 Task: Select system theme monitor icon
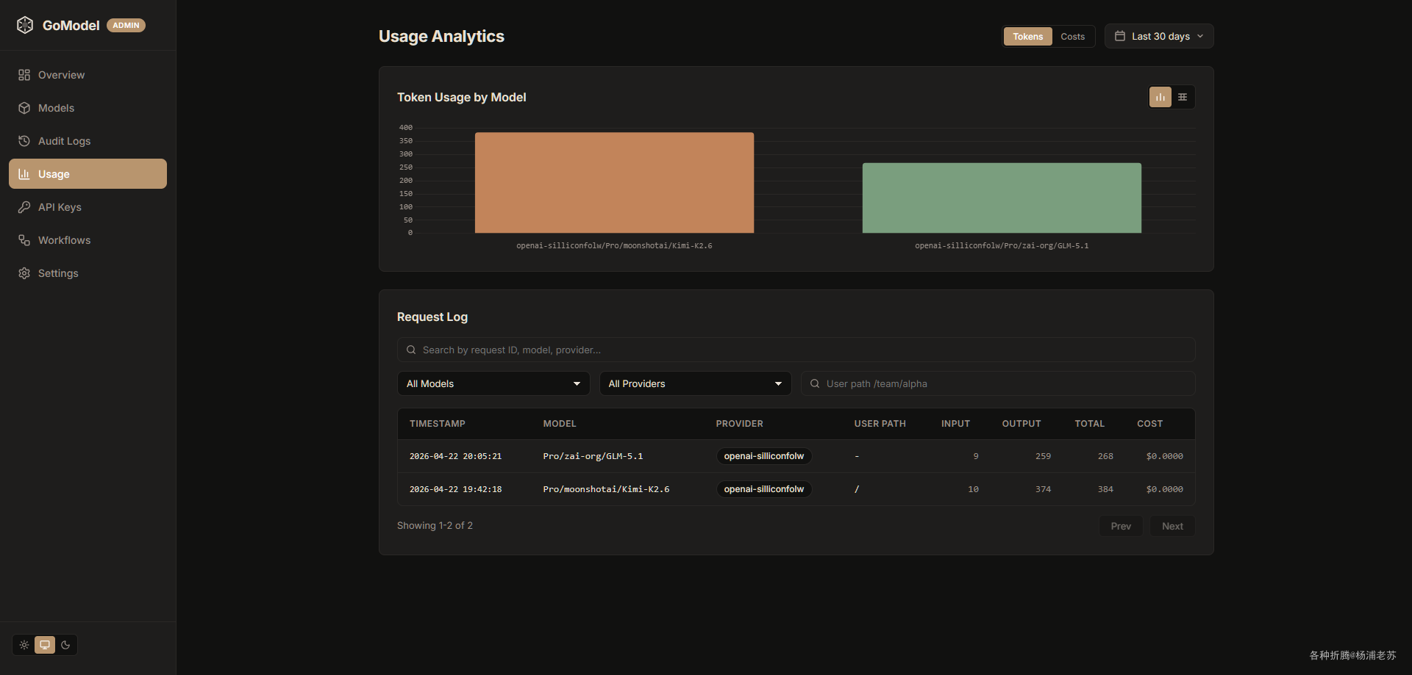45,645
